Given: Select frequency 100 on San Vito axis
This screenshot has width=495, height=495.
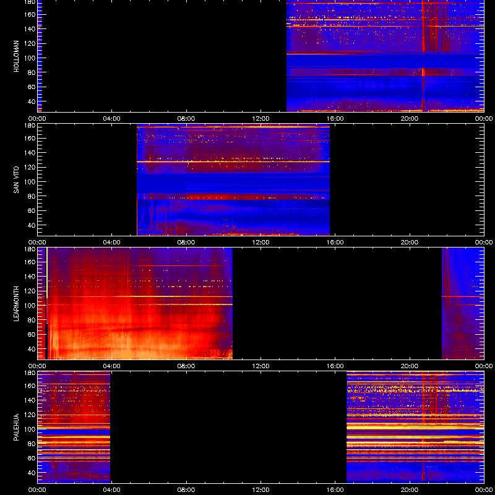Looking at the screenshot, I should tap(31, 182).
